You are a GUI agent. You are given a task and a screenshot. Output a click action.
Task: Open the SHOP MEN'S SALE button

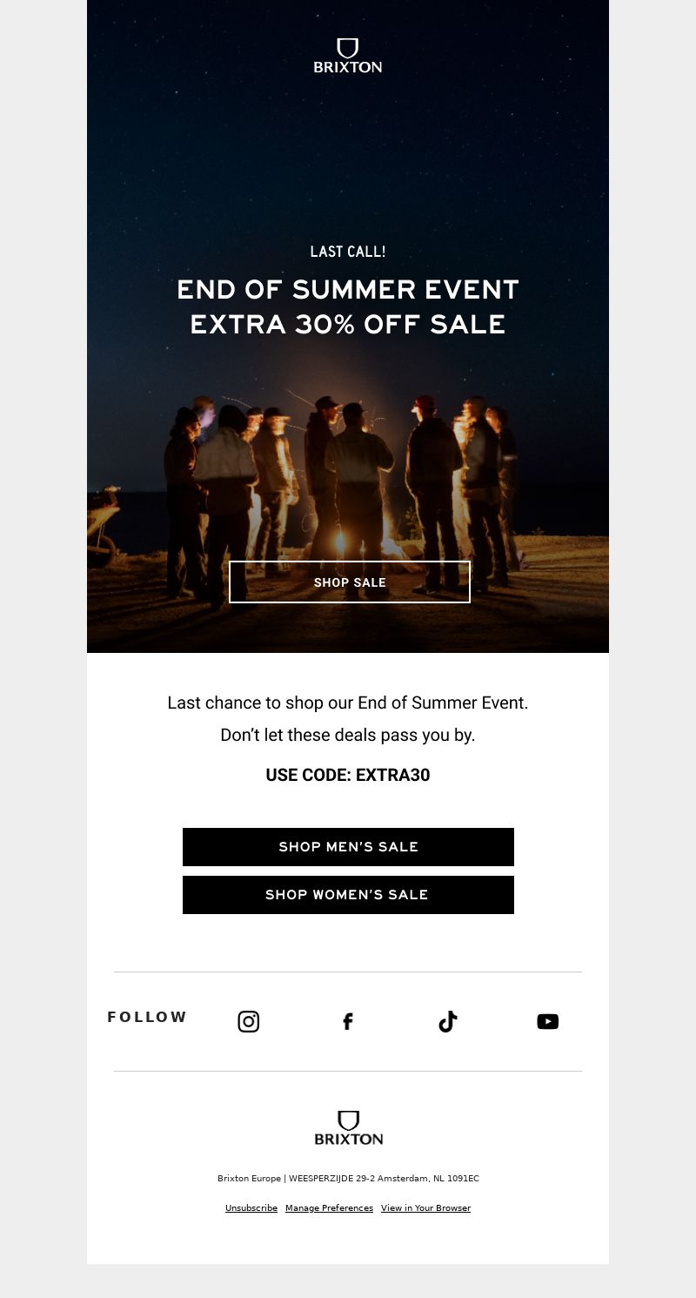[x=348, y=847]
